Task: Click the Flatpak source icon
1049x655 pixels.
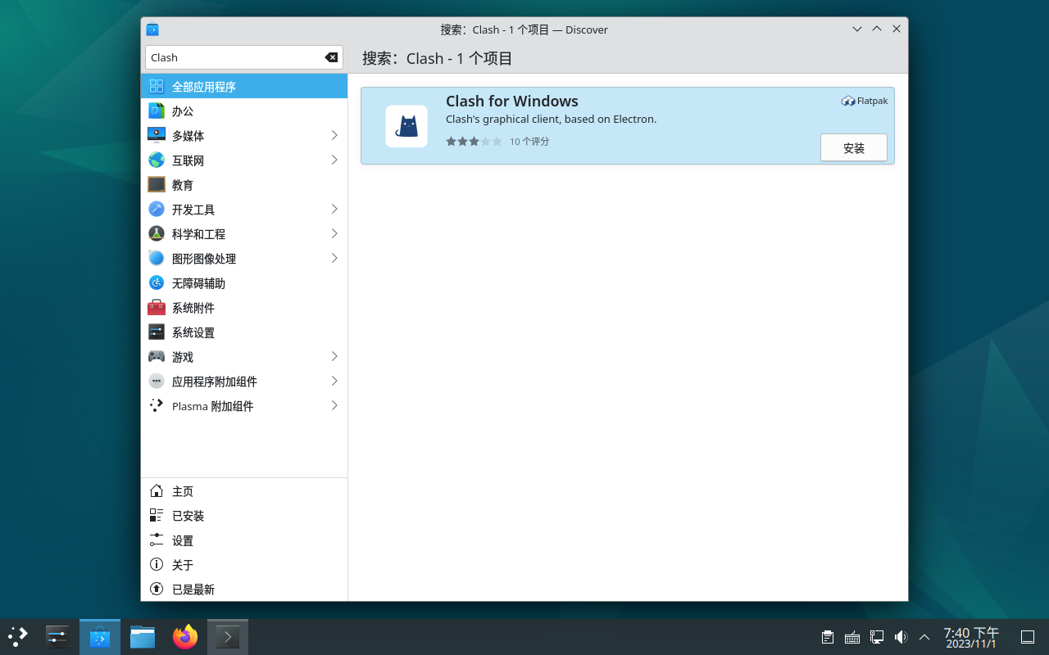Action: click(848, 101)
